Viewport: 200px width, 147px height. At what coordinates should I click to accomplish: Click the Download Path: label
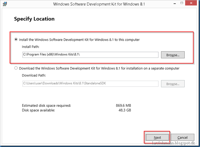click(34, 75)
